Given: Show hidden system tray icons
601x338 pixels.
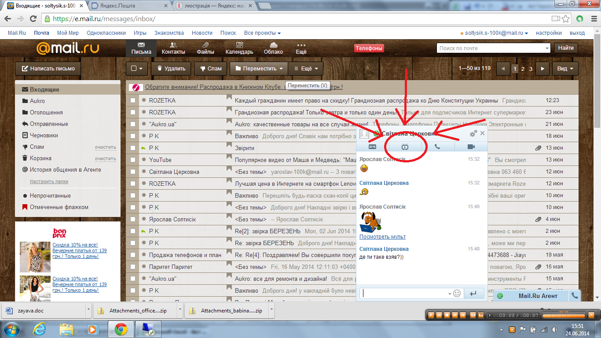Looking at the screenshot, I should click(501, 330).
